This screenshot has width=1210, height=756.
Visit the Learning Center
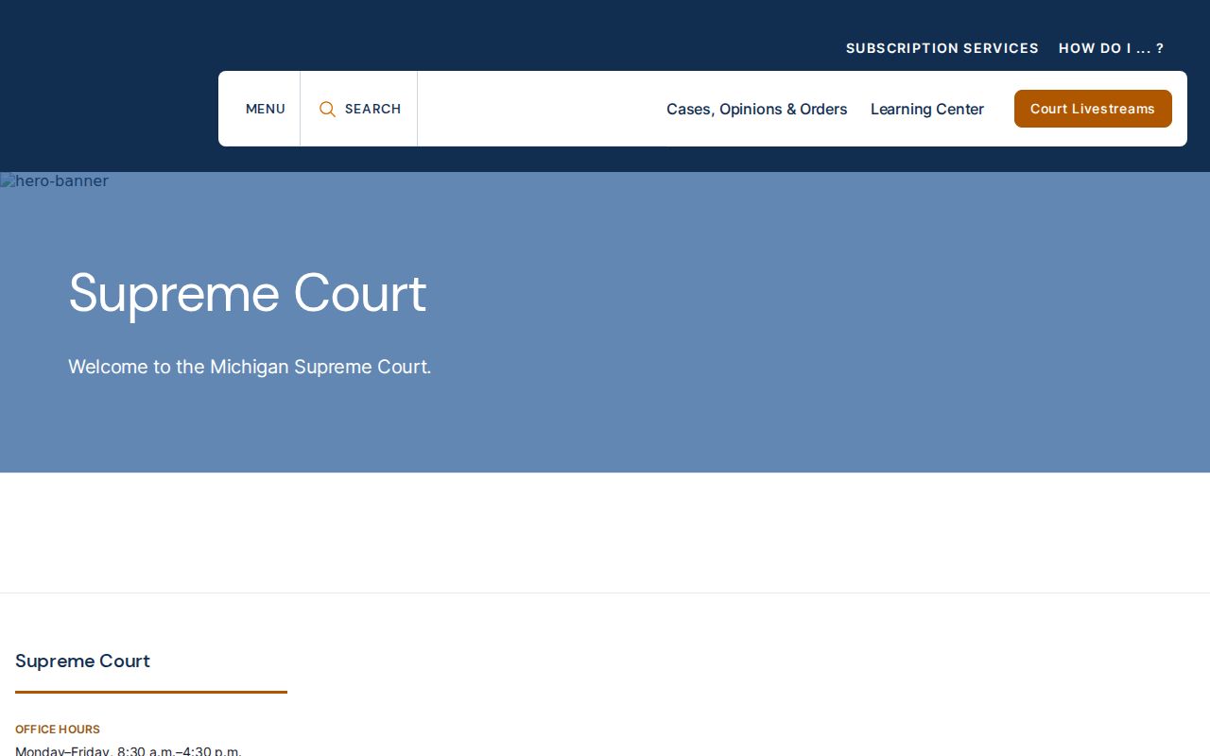[x=927, y=109]
